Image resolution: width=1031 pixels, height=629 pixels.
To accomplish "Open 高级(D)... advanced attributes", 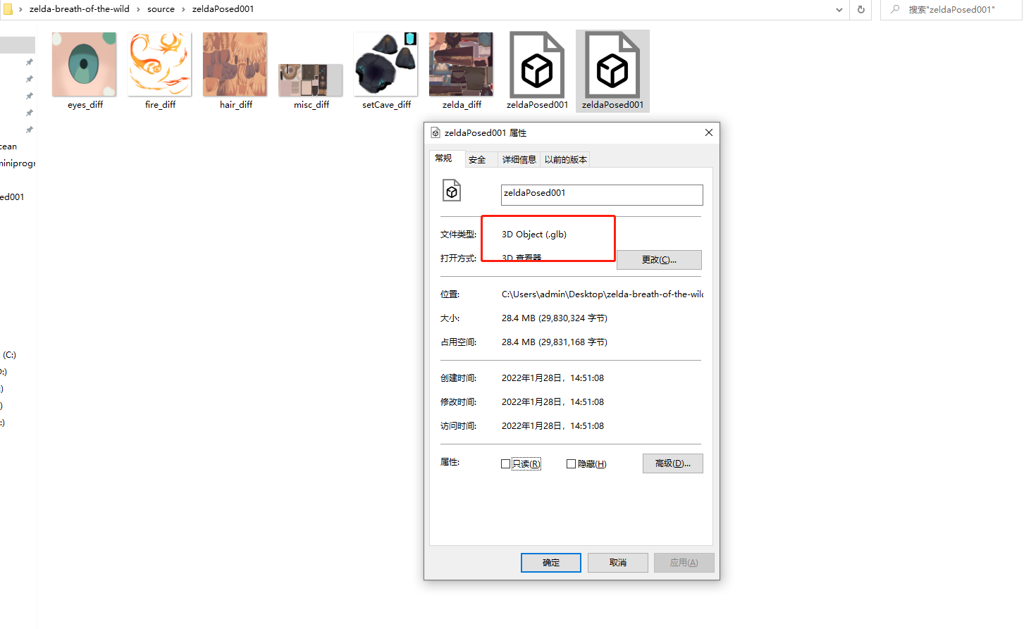I will 673,463.
